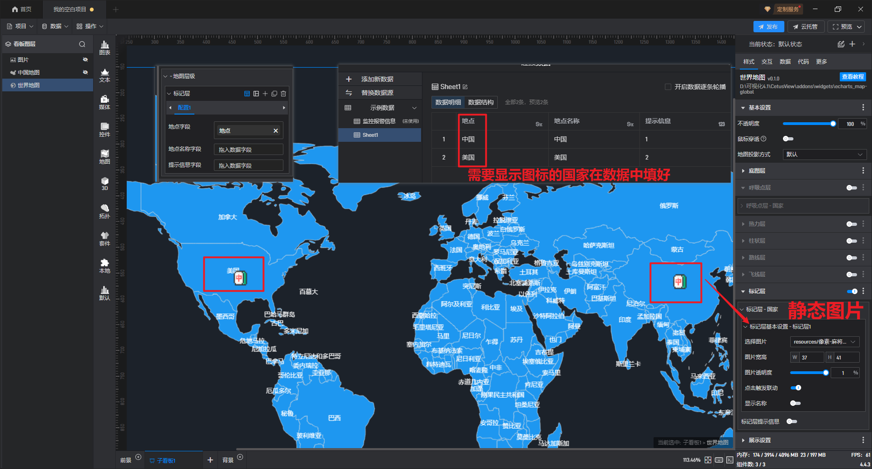Enable 开启数据逐条轮播 checkbox

668,87
